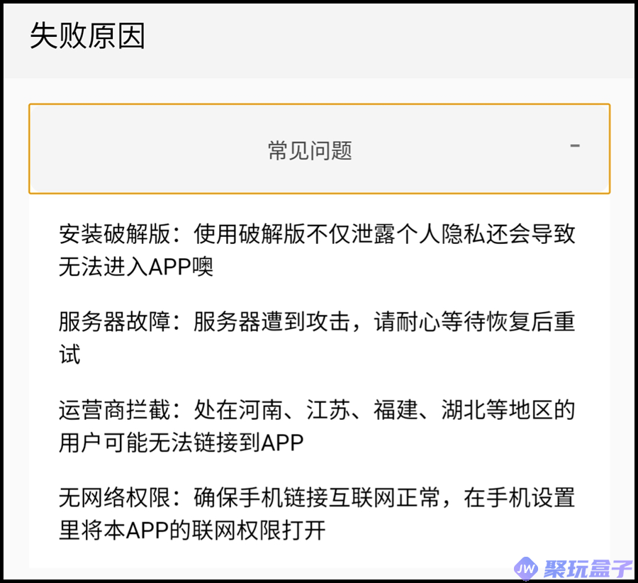Image resolution: width=638 pixels, height=583 pixels.
Task: Select the 失败原因 page title
Action: (x=87, y=36)
